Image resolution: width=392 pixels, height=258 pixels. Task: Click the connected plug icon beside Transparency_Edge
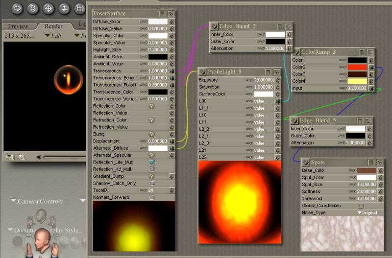click(172, 78)
